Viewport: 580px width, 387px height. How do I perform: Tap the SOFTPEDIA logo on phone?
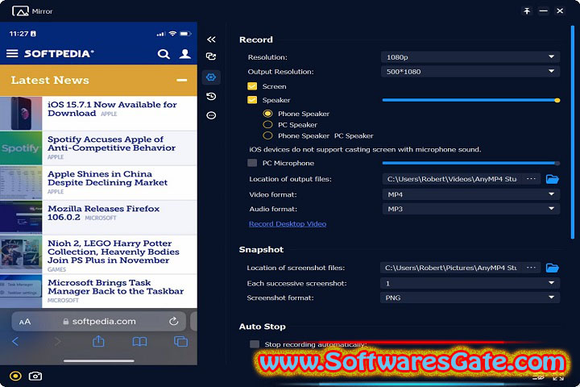[59, 54]
